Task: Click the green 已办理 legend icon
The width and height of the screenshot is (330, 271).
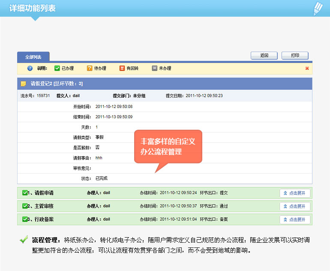Action: [57, 68]
